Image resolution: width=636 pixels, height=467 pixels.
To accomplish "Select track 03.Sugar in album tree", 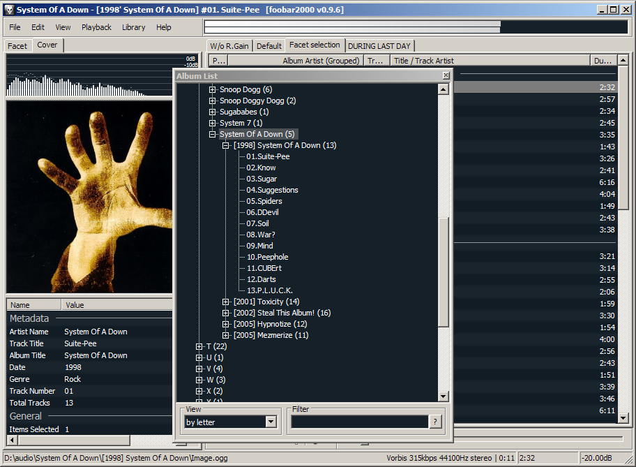I will click(262, 179).
